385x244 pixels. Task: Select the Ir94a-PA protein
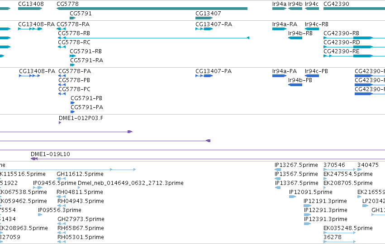[x=280, y=76]
